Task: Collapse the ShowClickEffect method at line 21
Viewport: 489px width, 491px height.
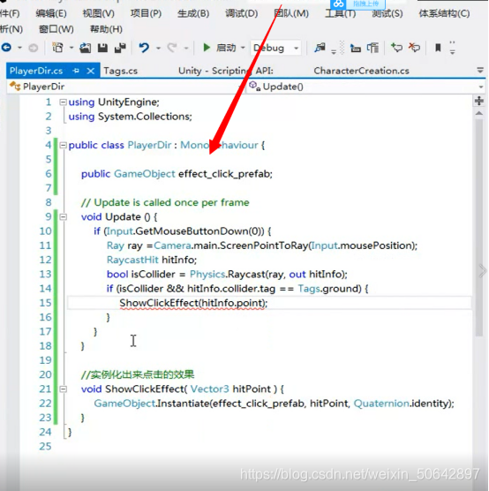Action: 64,389
